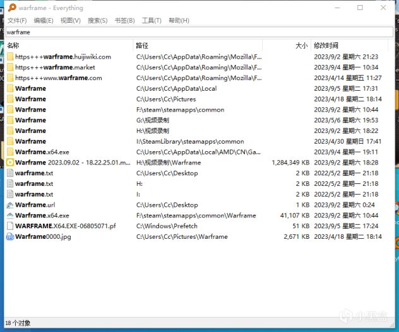Click path C:\Users\Cc\AppData\Local
This screenshot has width=399, height=332.
[177, 88]
